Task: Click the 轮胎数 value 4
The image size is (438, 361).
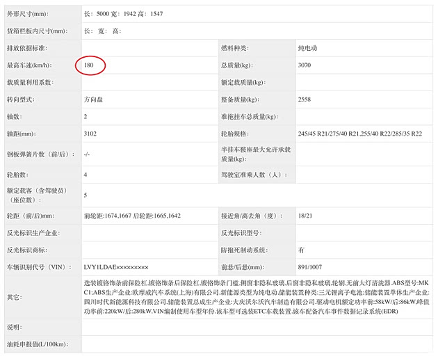Action: click(x=86, y=174)
